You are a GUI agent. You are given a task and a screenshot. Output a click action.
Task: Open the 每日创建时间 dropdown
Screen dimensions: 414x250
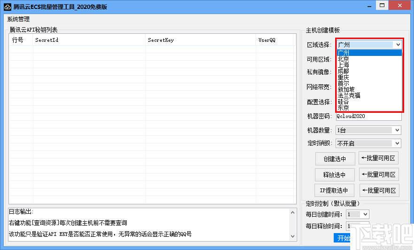pyautogui.click(x=358, y=214)
